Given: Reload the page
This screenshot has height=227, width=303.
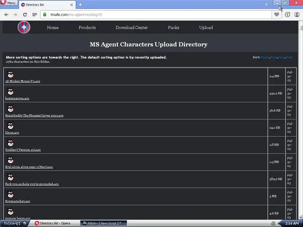Looking at the screenshot, I should (x=25, y=15).
